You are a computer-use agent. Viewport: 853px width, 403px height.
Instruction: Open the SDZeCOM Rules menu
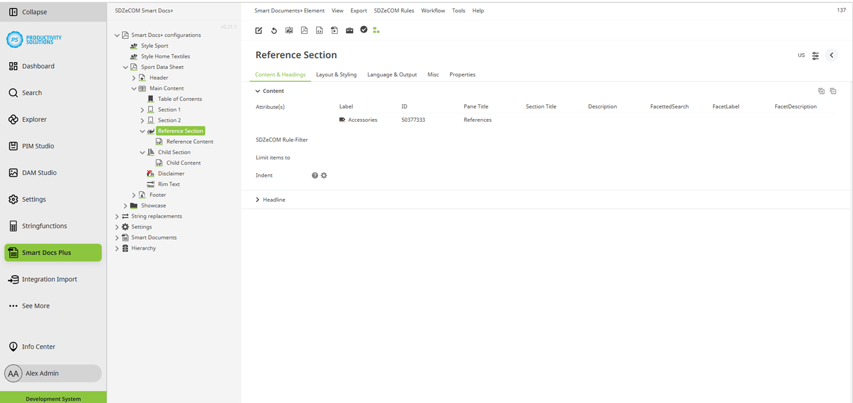coord(394,11)
